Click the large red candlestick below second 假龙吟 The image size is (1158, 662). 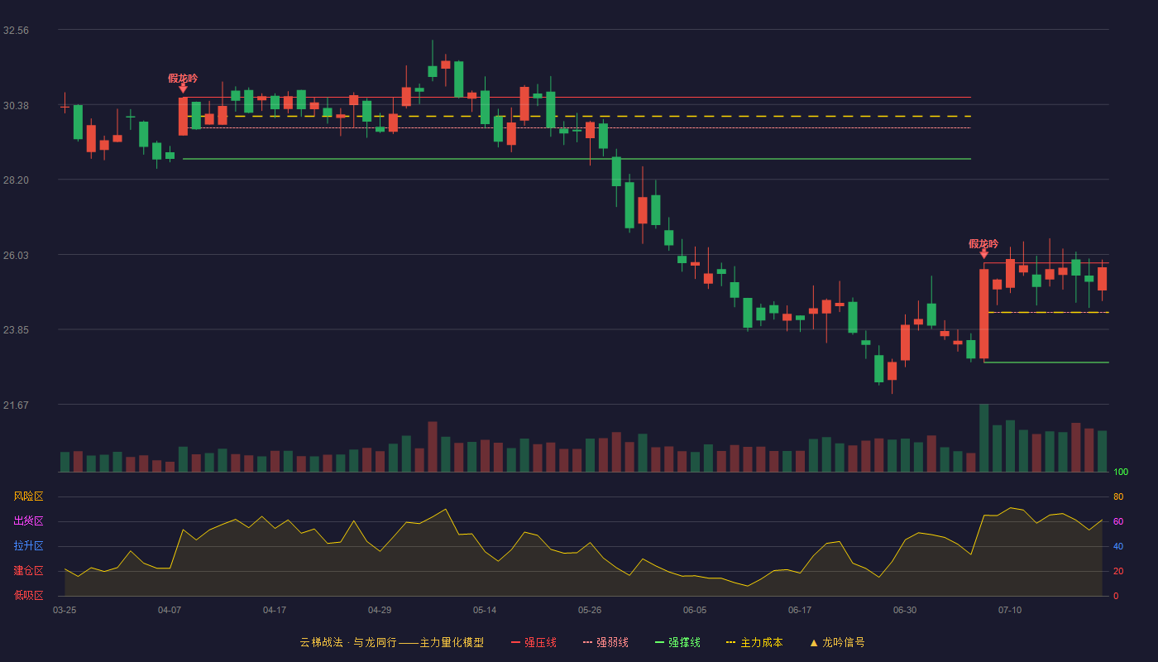[x=983, y=314]
